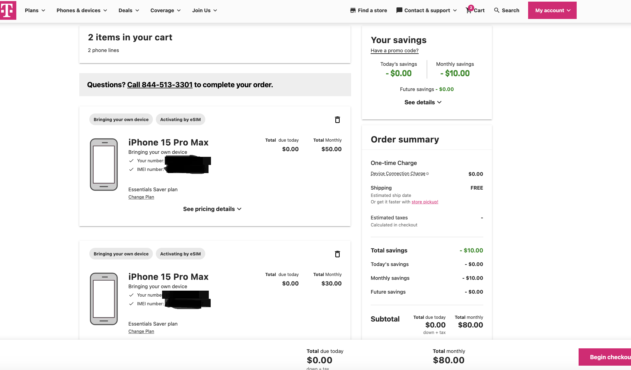Open Contact & support menu

click(x=427, y=10)
